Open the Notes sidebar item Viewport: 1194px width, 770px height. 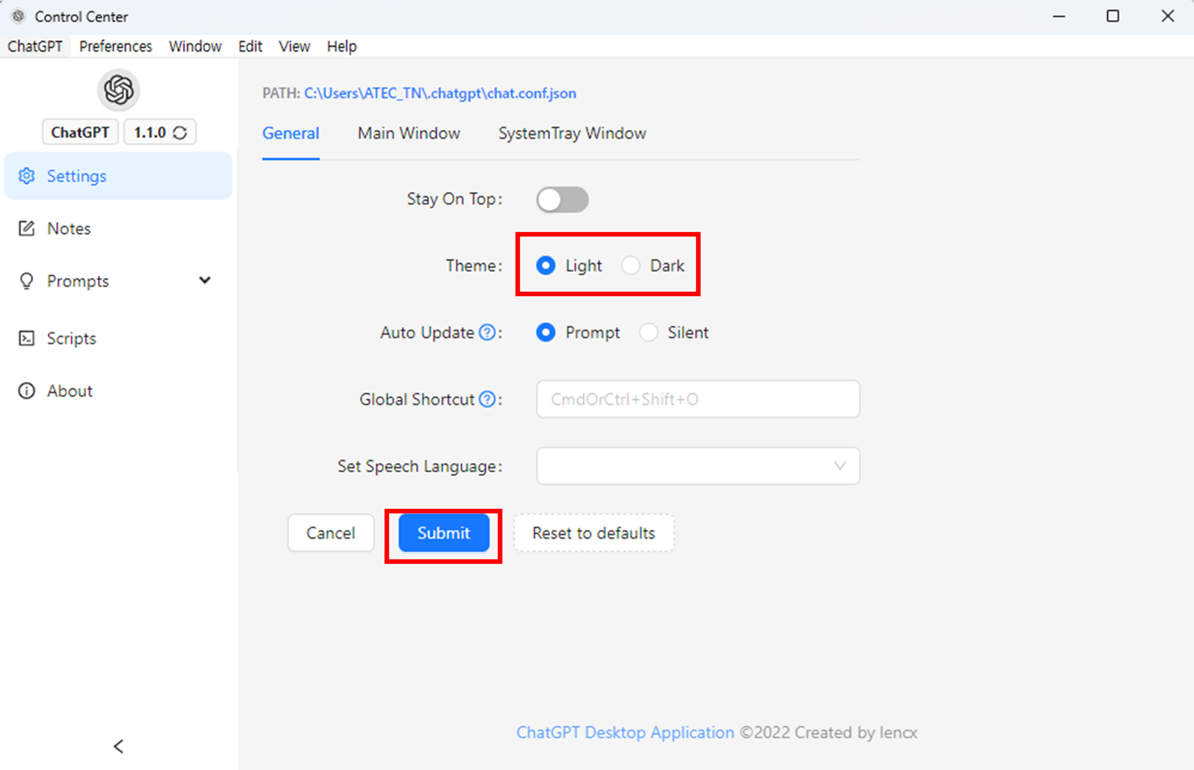click(x=118, y=228)
